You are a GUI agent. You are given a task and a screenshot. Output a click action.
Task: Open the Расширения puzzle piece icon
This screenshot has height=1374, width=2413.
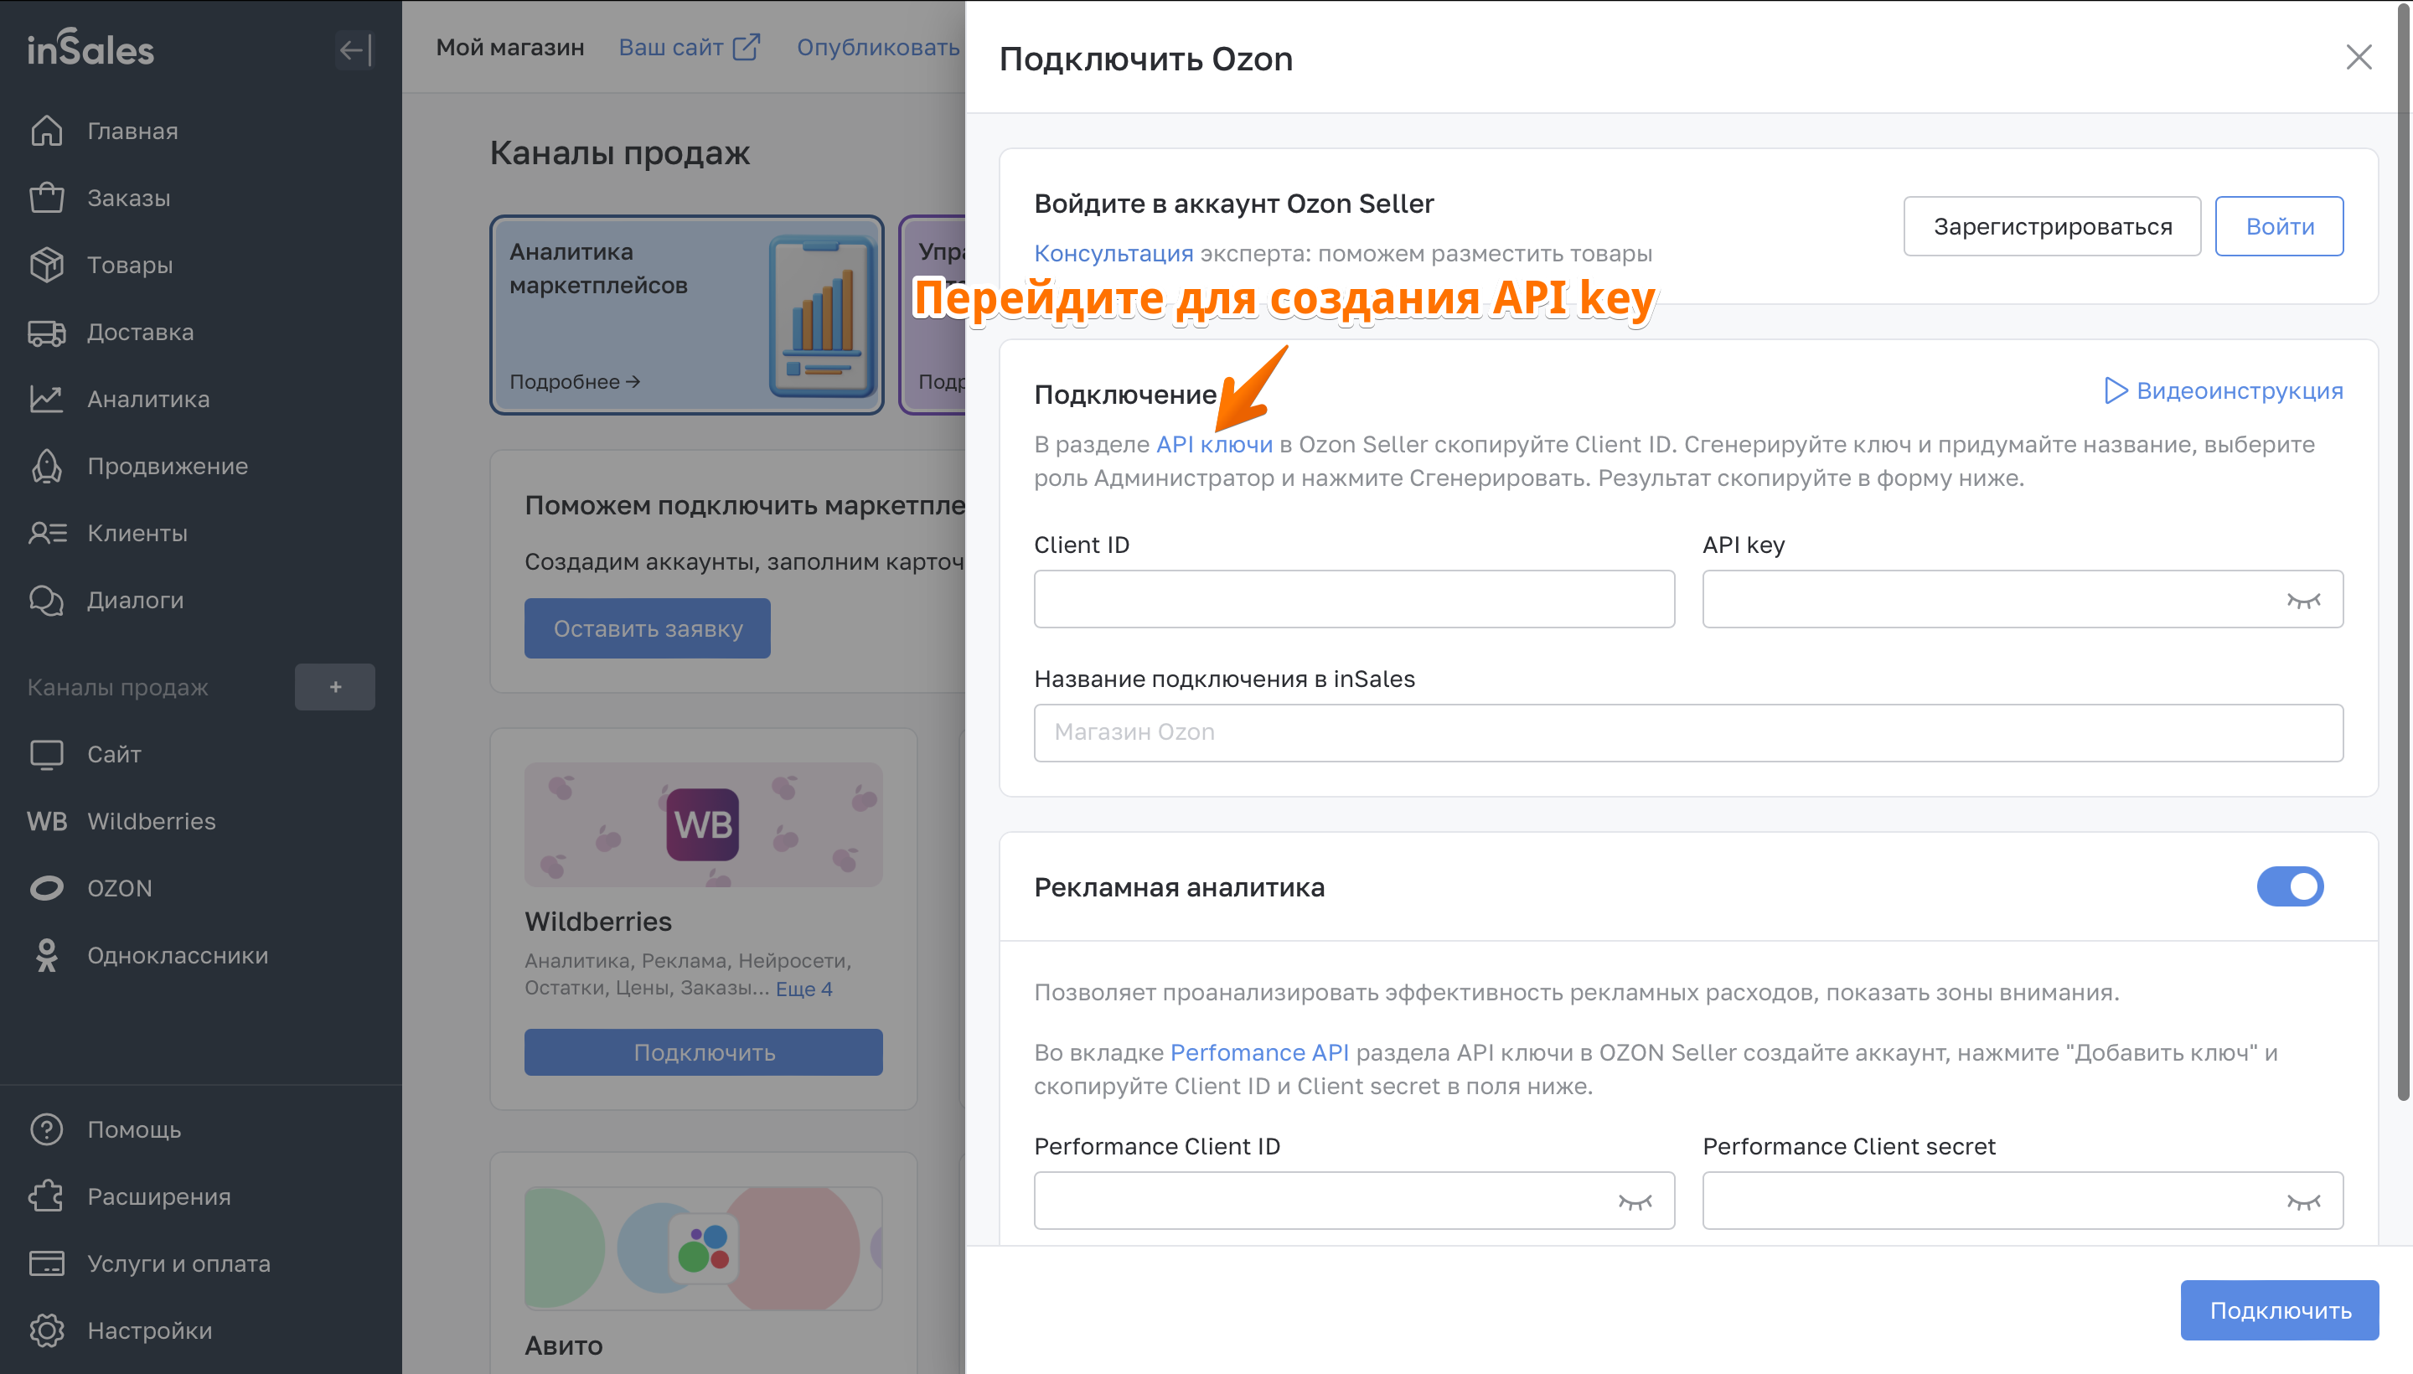pos(46,1196)
